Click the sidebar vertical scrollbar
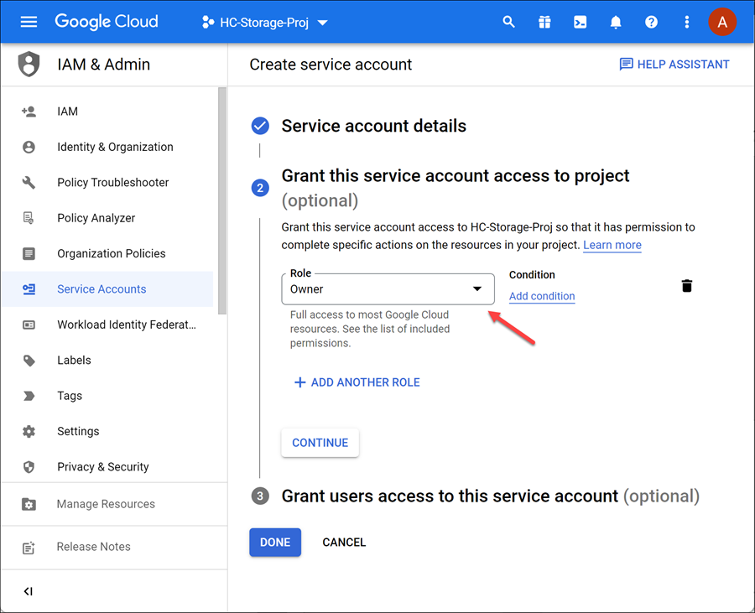The height and width of the screenshot is (613, 755). point(222,200)
